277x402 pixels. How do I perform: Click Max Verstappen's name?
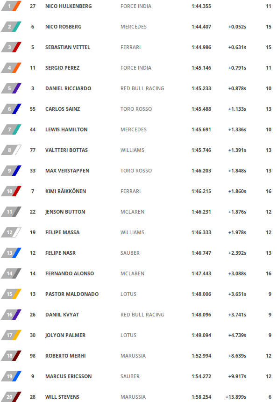coord(67,171)
